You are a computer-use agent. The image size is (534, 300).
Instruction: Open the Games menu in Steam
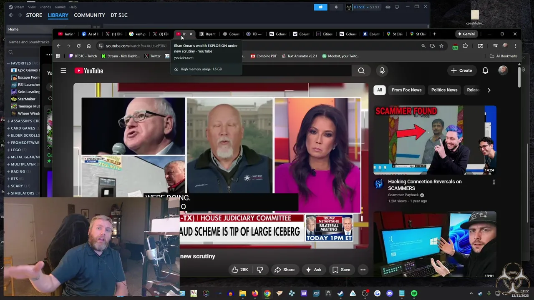60,7
